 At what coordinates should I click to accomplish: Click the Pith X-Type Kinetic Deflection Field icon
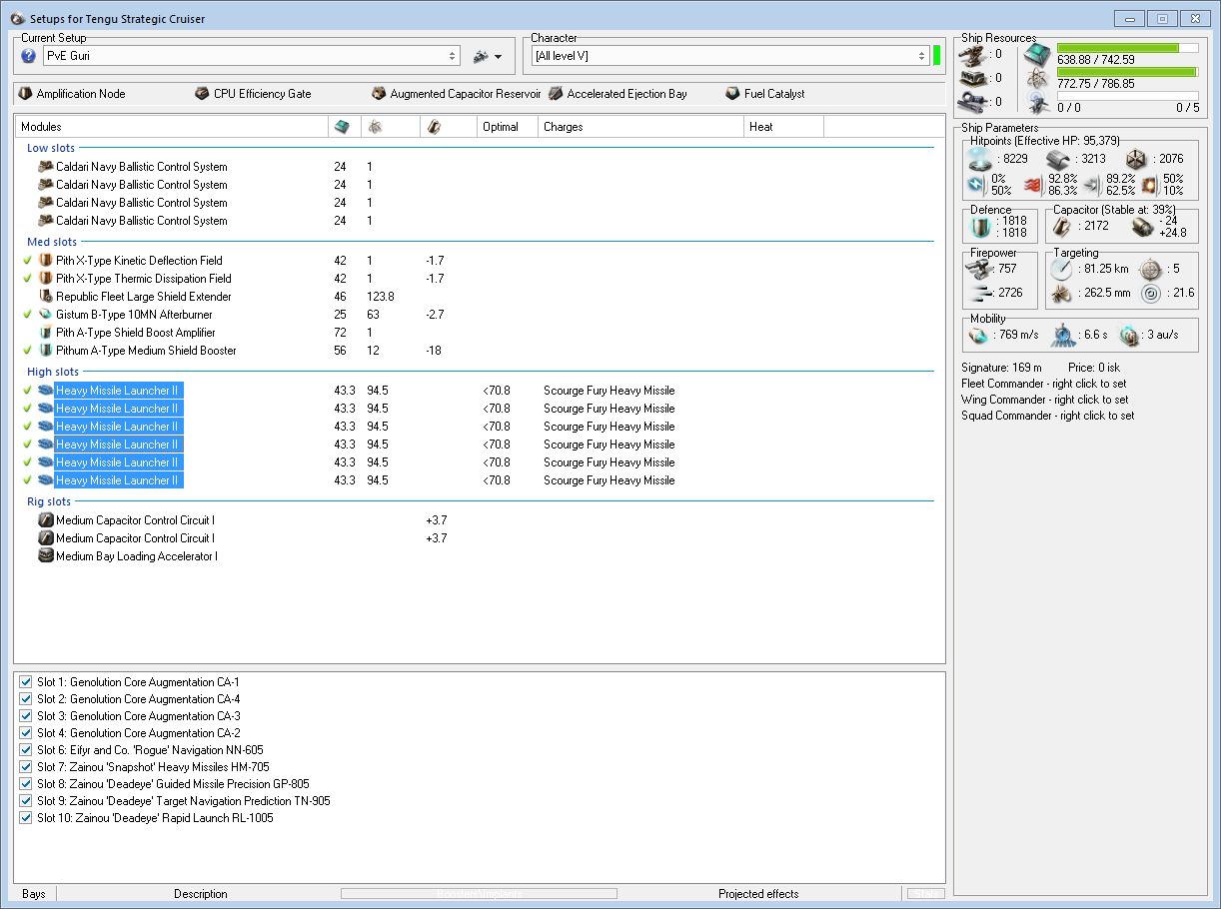(x=45, y=260)
